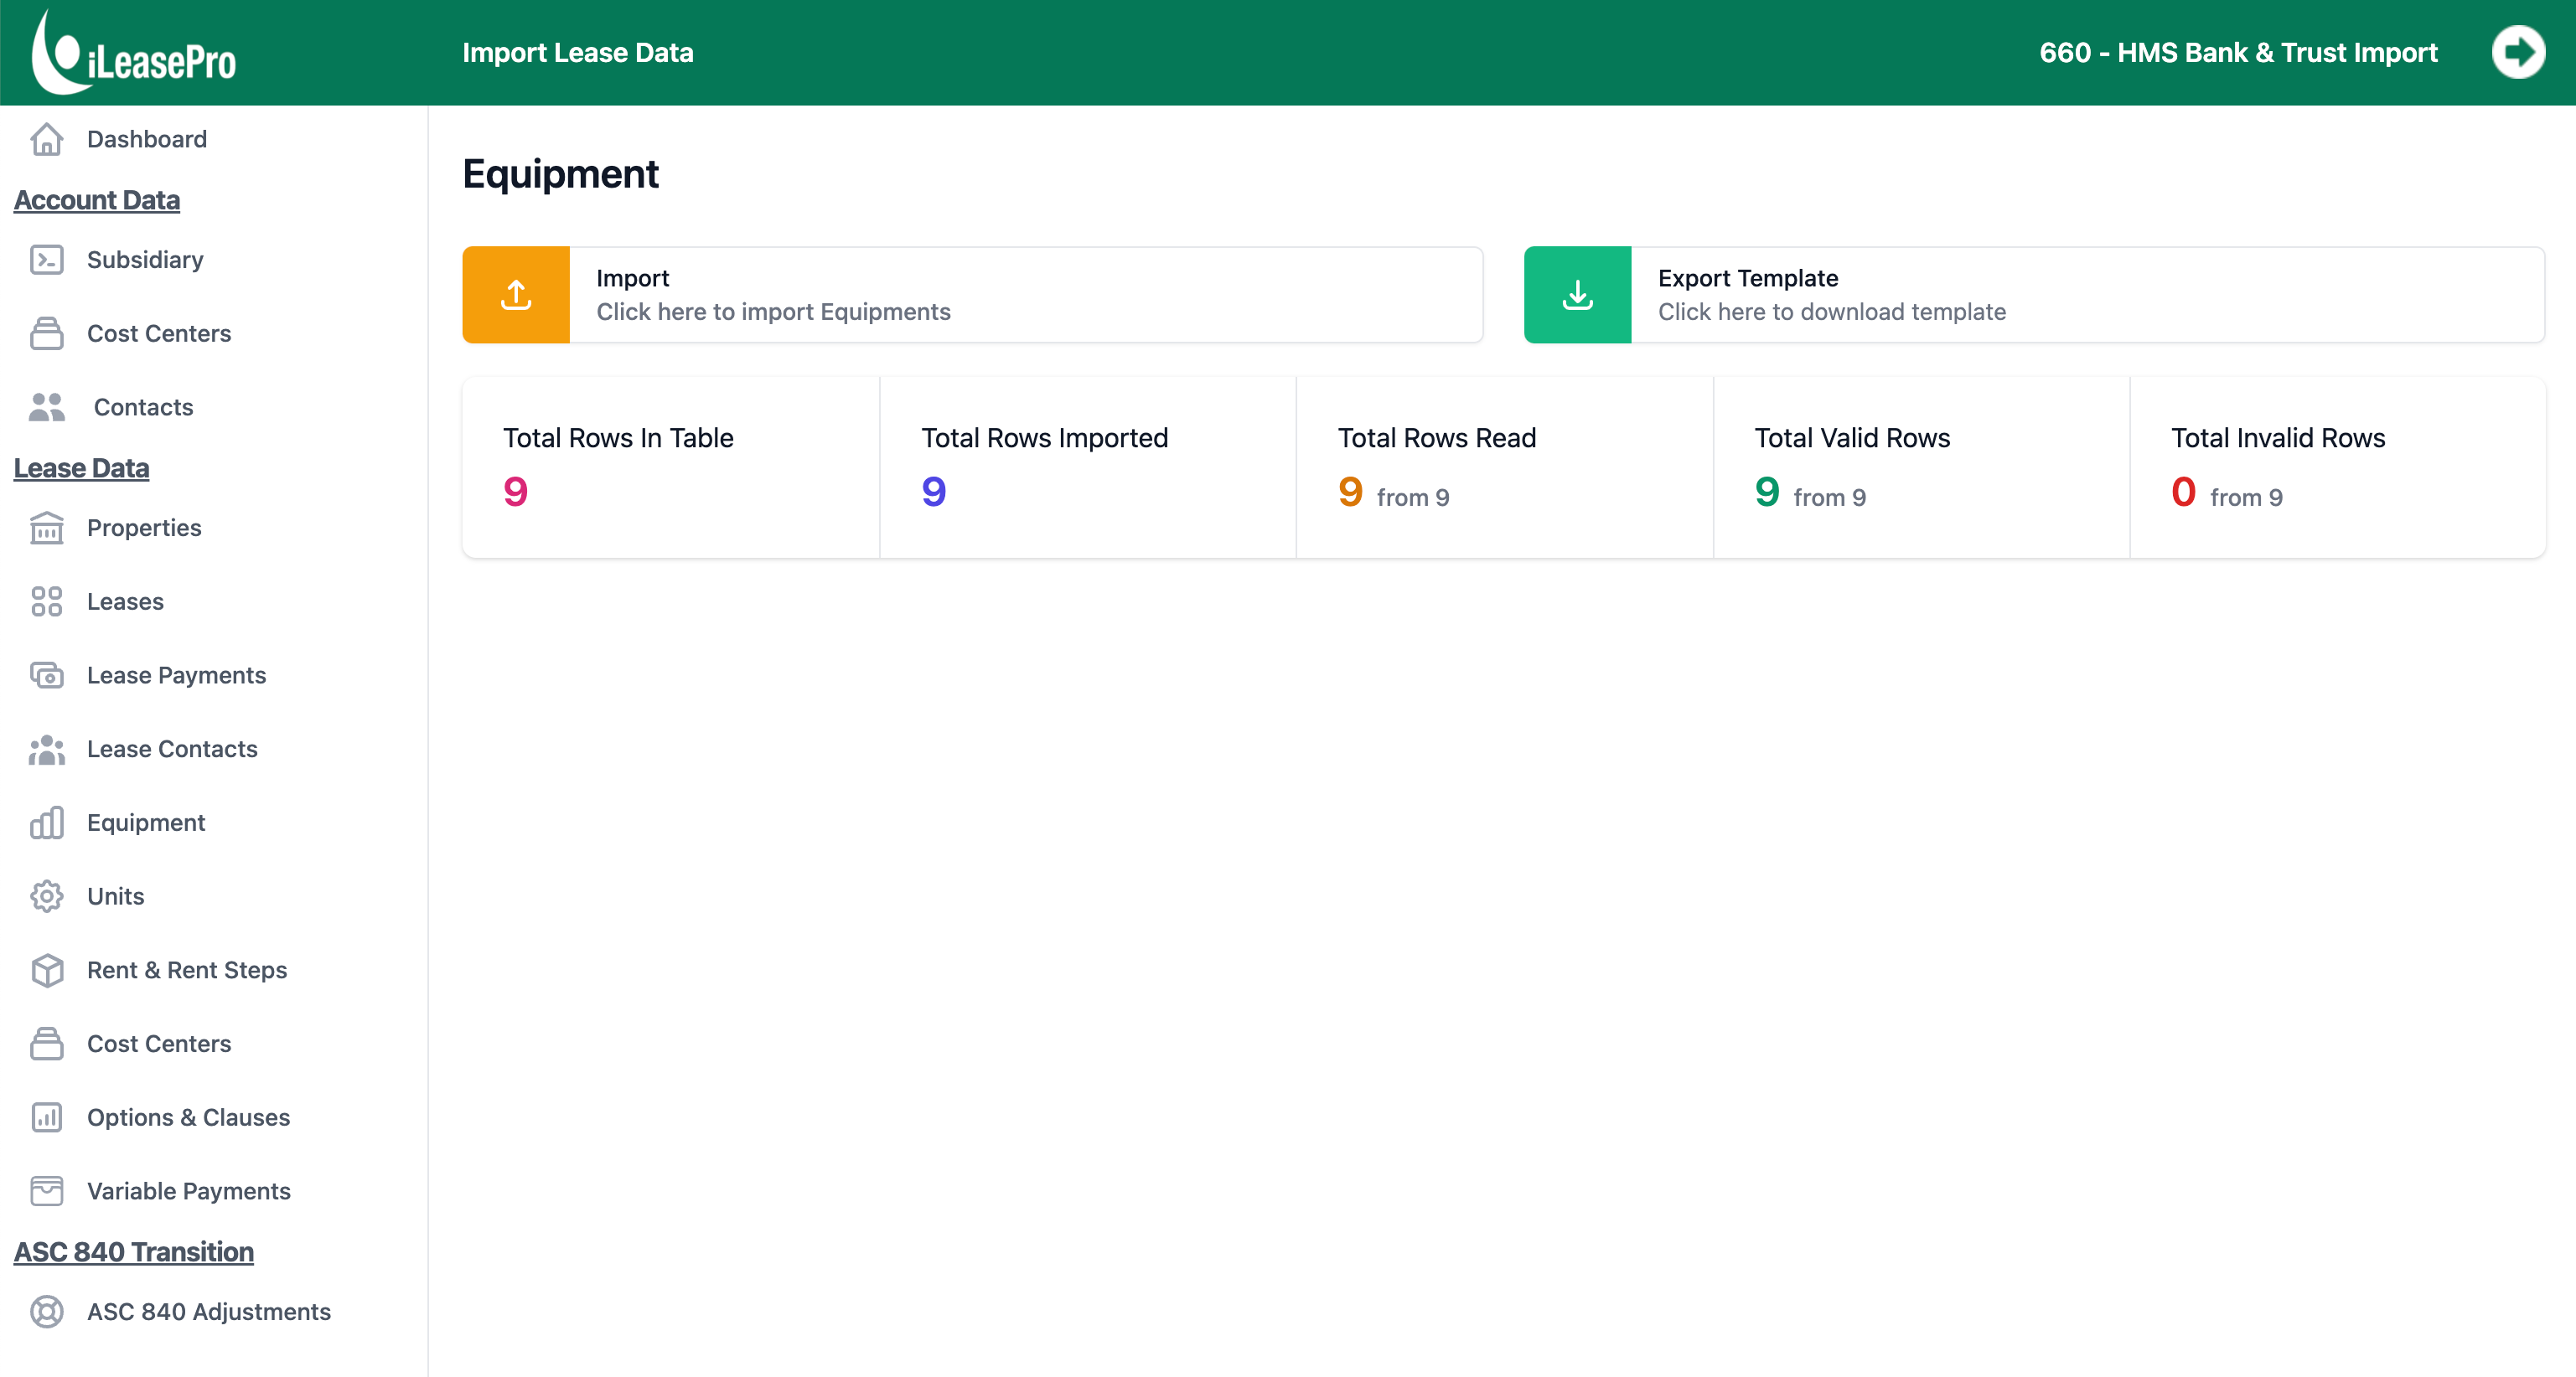Click the Account Data Cost Centers icon
The image size is (2576, 1377).
(46, 333)
